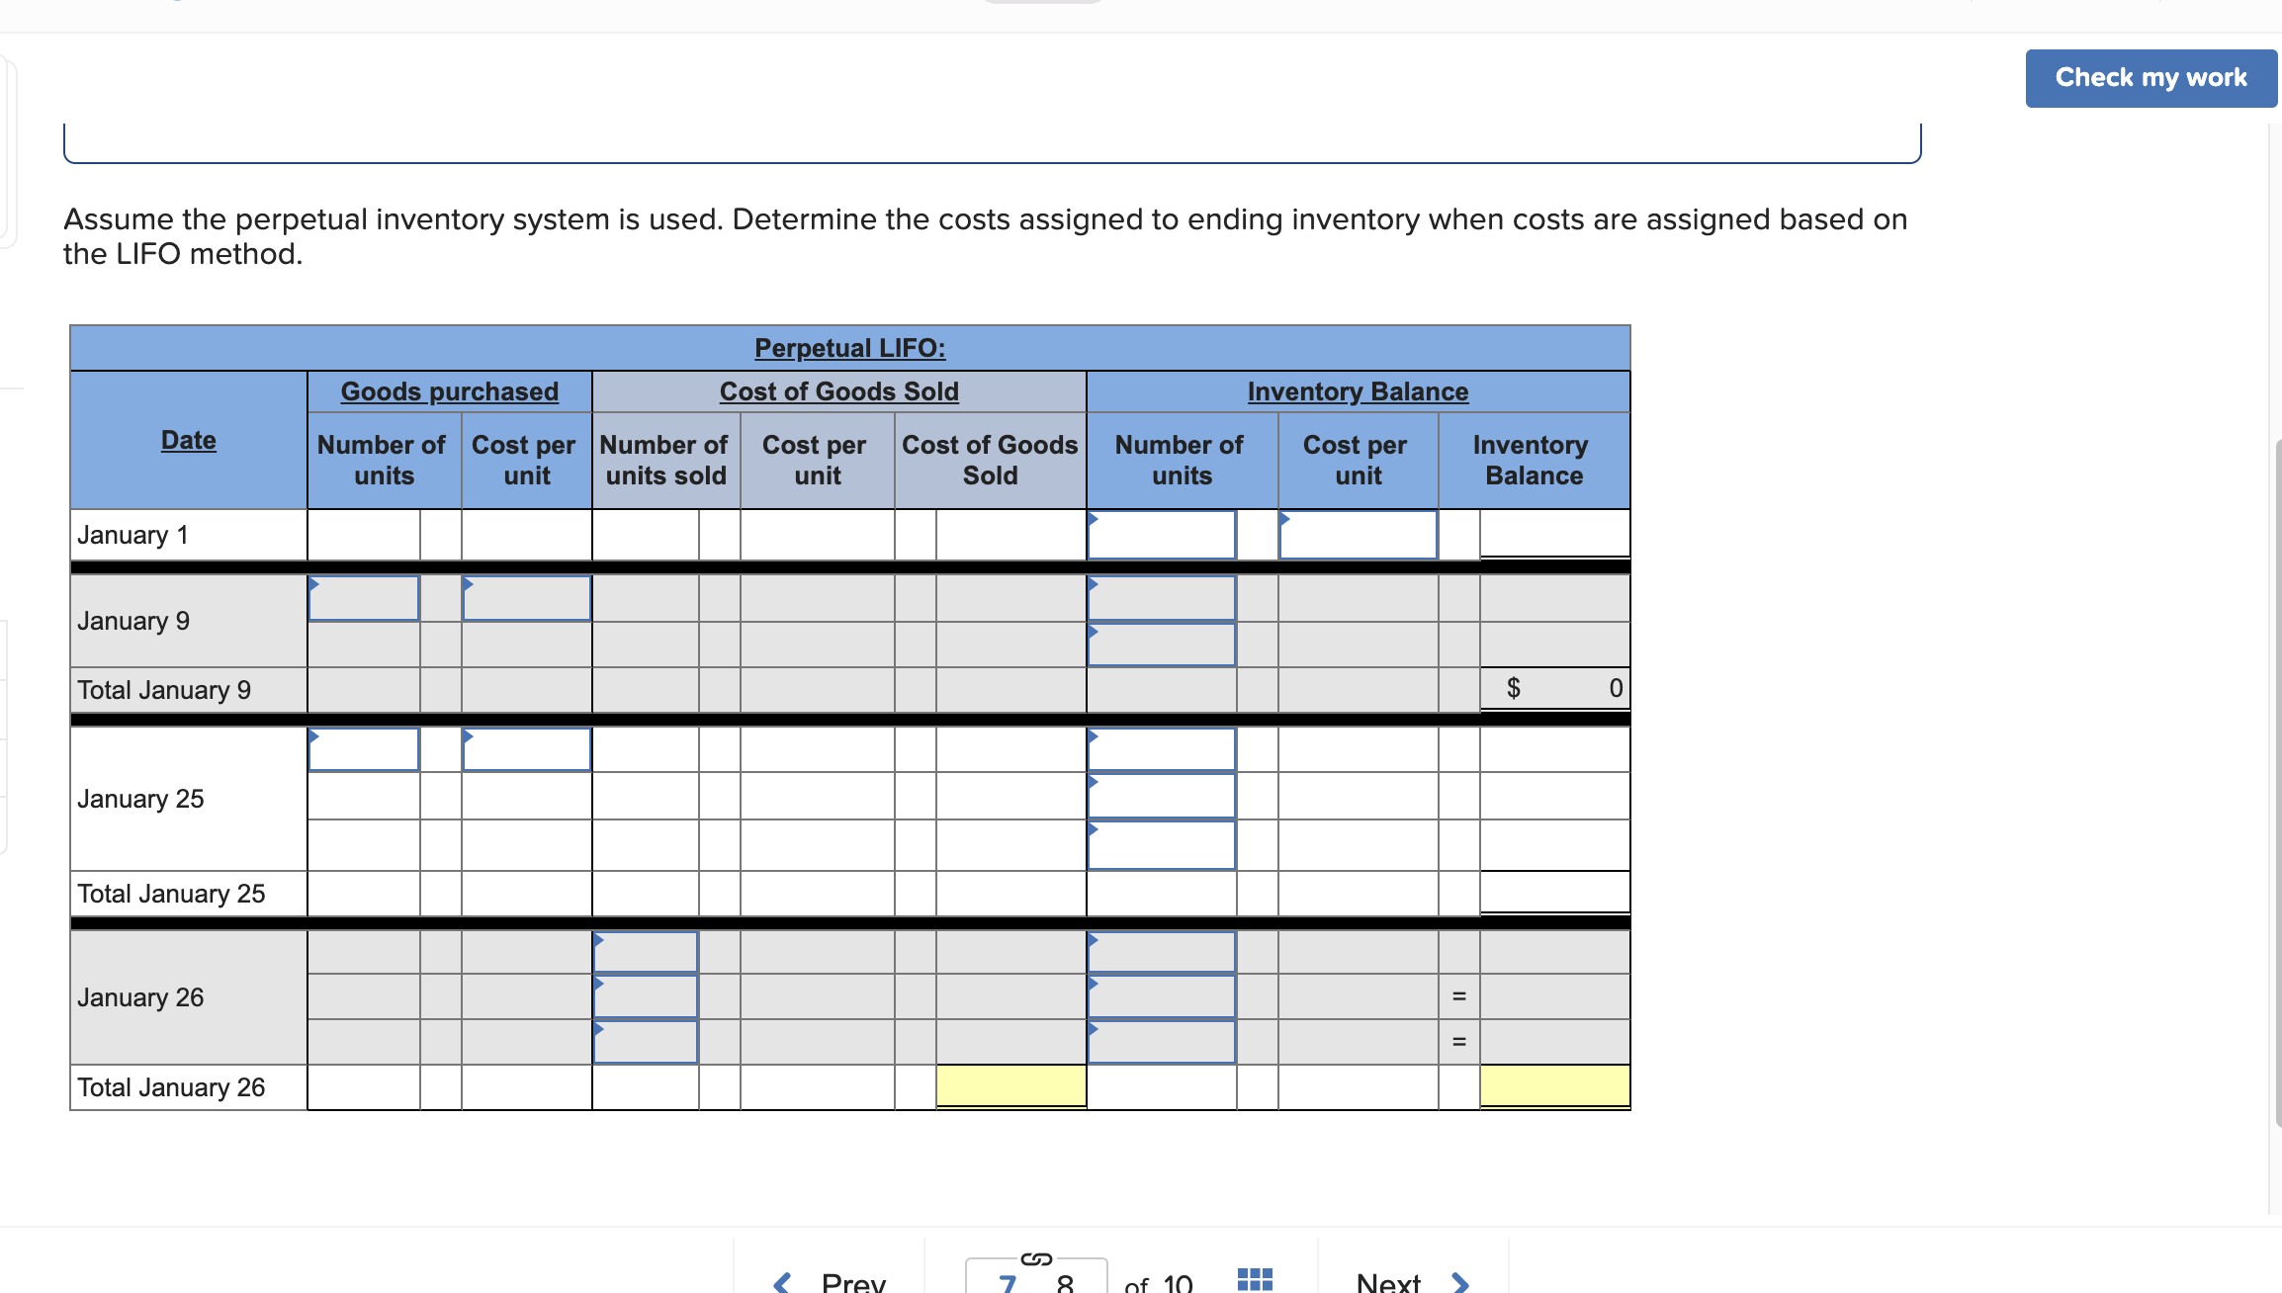Image resolution: width=2282 pixels, height=1293 pixels.
Task: Click Next to advance to the next question
Action: click(x=1388, y=1281)
